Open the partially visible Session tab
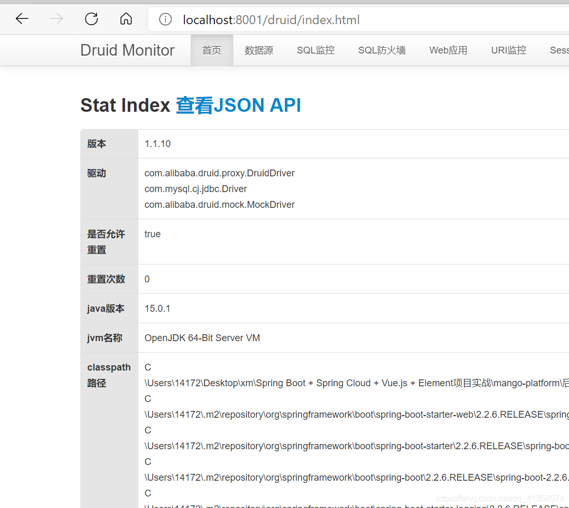The width and height of the screenshot is (569, 508). 559,50
